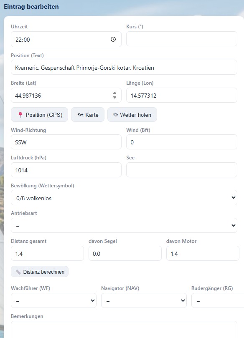Click the Uhrzeit field showing 22:00

[x=66, y=39]
